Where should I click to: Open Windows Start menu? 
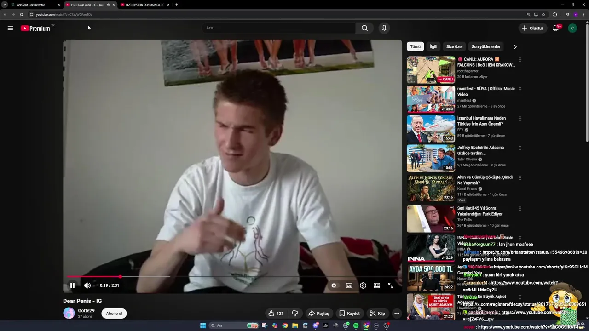coord(203,325)
